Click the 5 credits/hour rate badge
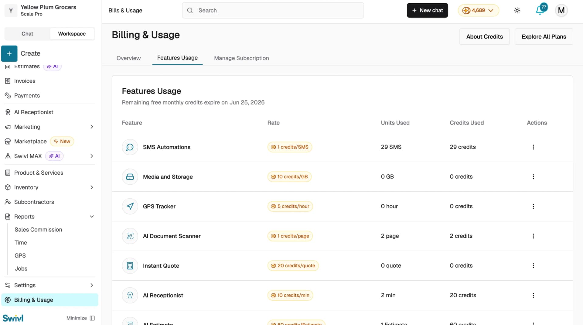 [290, 206]
